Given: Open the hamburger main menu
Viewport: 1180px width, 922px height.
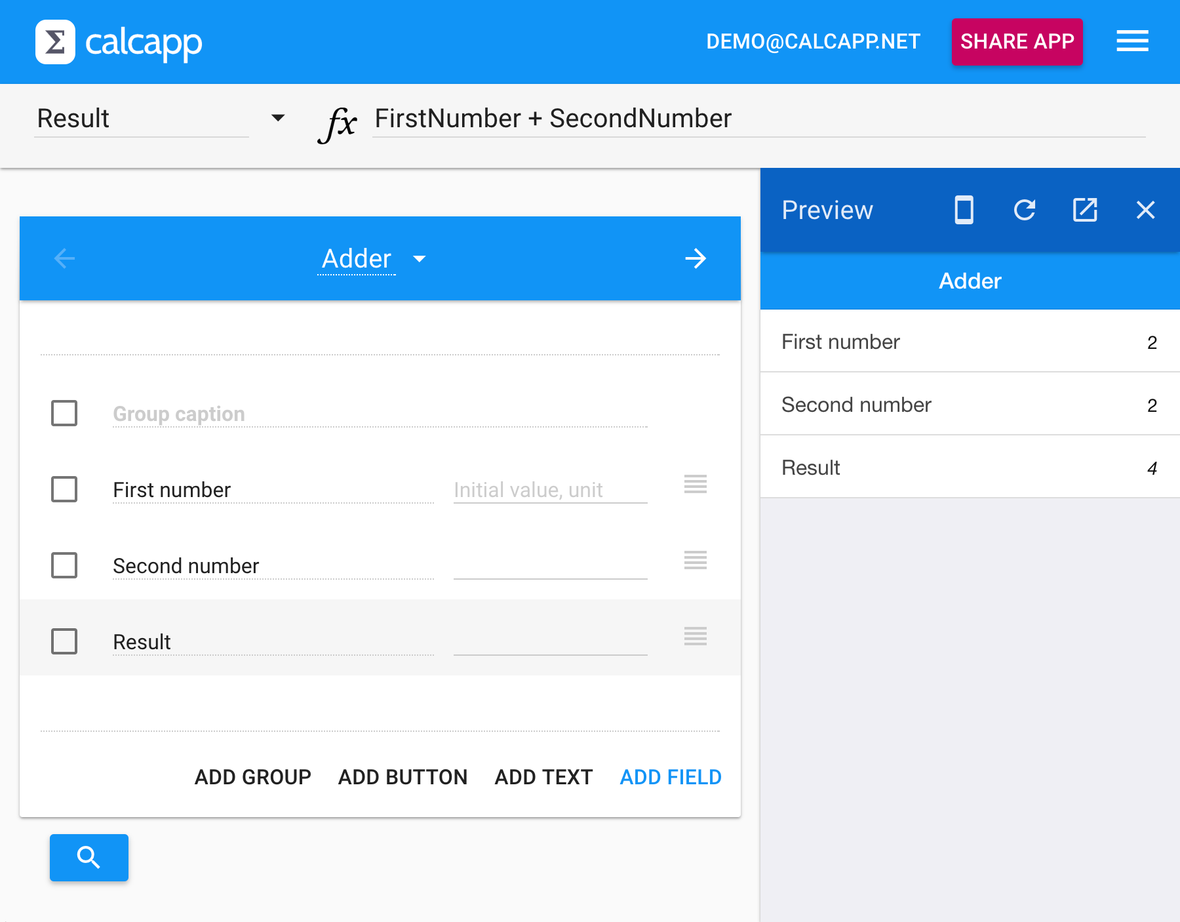Looking at the screenshot, I should click(1132, 41).
